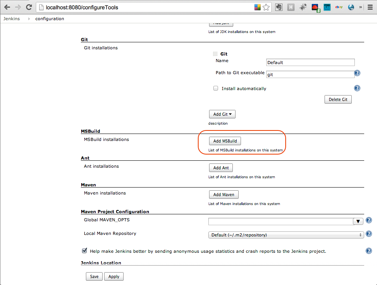Open the bug/firebug extension icon

tap(303, 7)
